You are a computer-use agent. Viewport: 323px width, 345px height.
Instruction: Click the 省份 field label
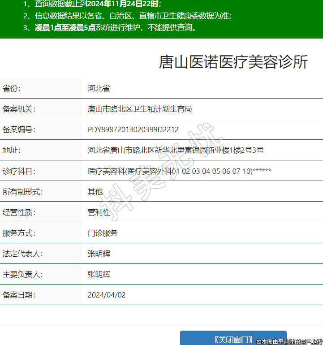(x=12, y=88)
